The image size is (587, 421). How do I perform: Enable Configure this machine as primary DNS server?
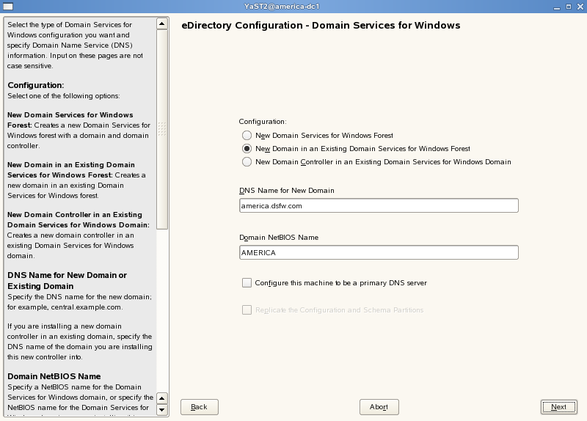(x=247, y=282)
